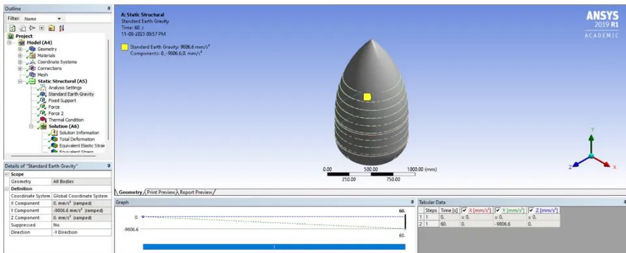Screen dimensions: 626x253
Task: Click the Geometry value All Bodies
Action: (82, 181)
